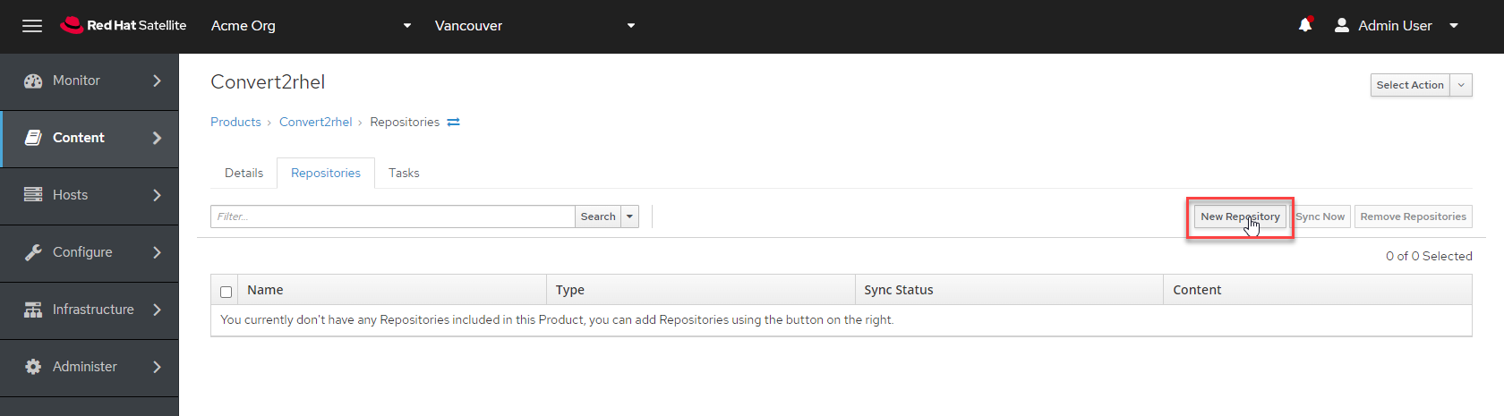Click the Administer gear icon
Screen dimensions: 1504x416
pos(33,367)
